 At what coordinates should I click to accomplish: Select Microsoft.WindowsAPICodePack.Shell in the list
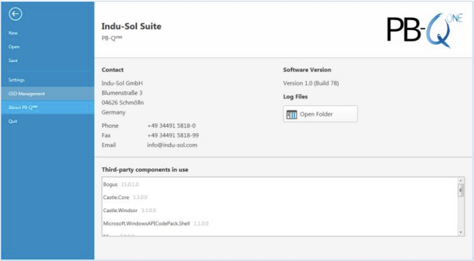point(147,223)
